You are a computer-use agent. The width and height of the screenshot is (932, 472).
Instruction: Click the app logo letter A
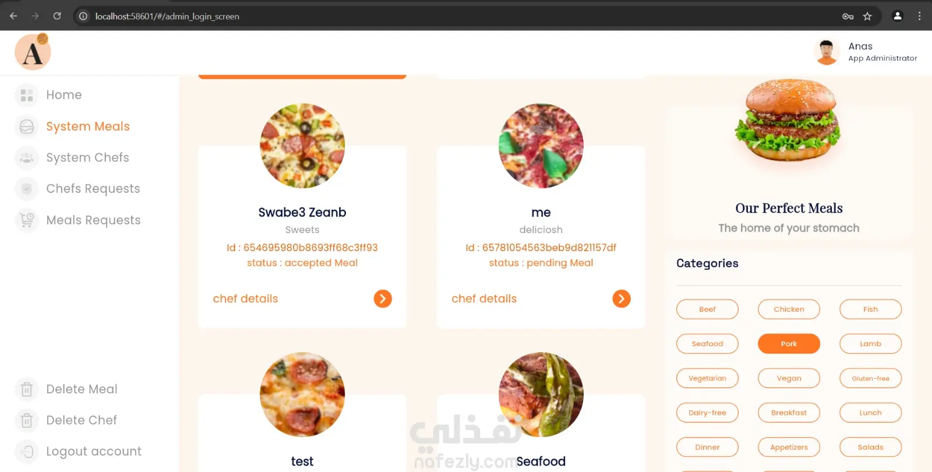click(33, 52)
